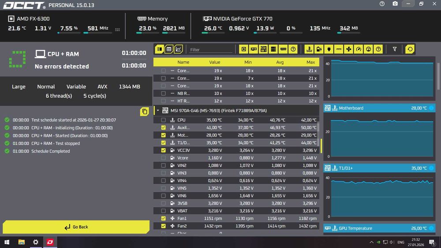This screenshot has height=248, width=441.
Task: Uncheck the Fan2 row checkbox
Action: point(163,226)
